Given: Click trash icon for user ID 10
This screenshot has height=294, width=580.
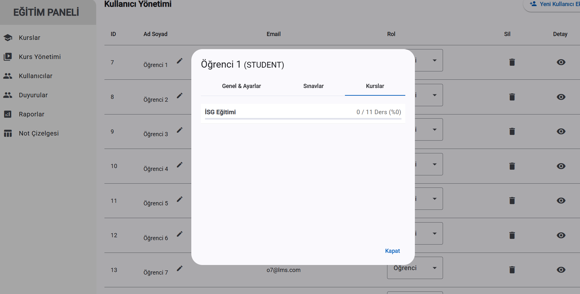Looking at the screenshot, I should [512, 166].
